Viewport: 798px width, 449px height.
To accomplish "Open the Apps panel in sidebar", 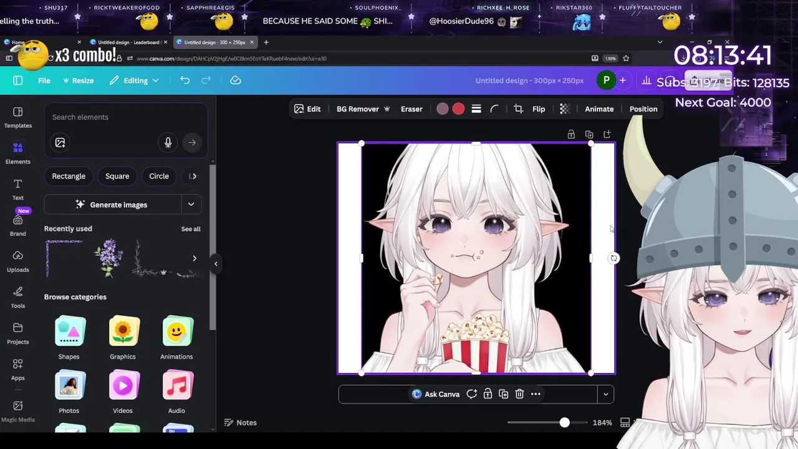I will tap(17, 369).
